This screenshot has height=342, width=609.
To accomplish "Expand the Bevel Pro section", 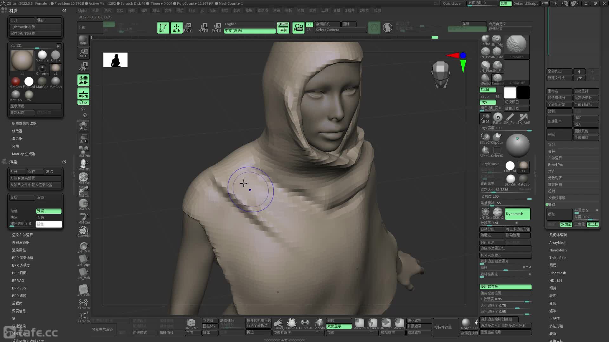I will click(x=555, y=165).
